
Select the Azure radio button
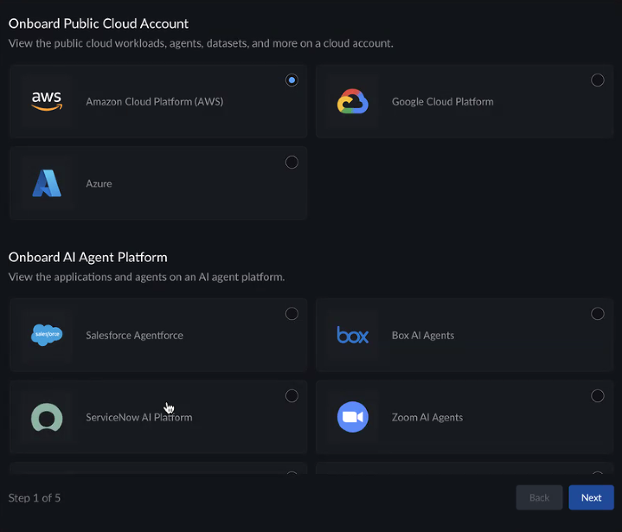(x=292, y=163)
